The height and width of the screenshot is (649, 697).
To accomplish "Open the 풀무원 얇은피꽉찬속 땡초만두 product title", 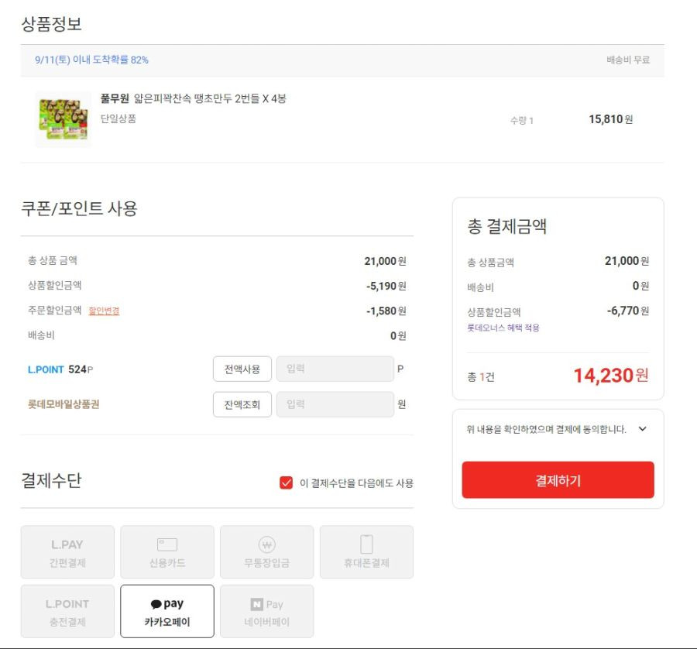I will click(194, 98).
